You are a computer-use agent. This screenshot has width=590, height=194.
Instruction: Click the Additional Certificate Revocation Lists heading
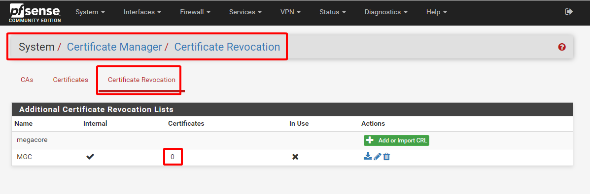pyautogui.click(x=96, y=110)
